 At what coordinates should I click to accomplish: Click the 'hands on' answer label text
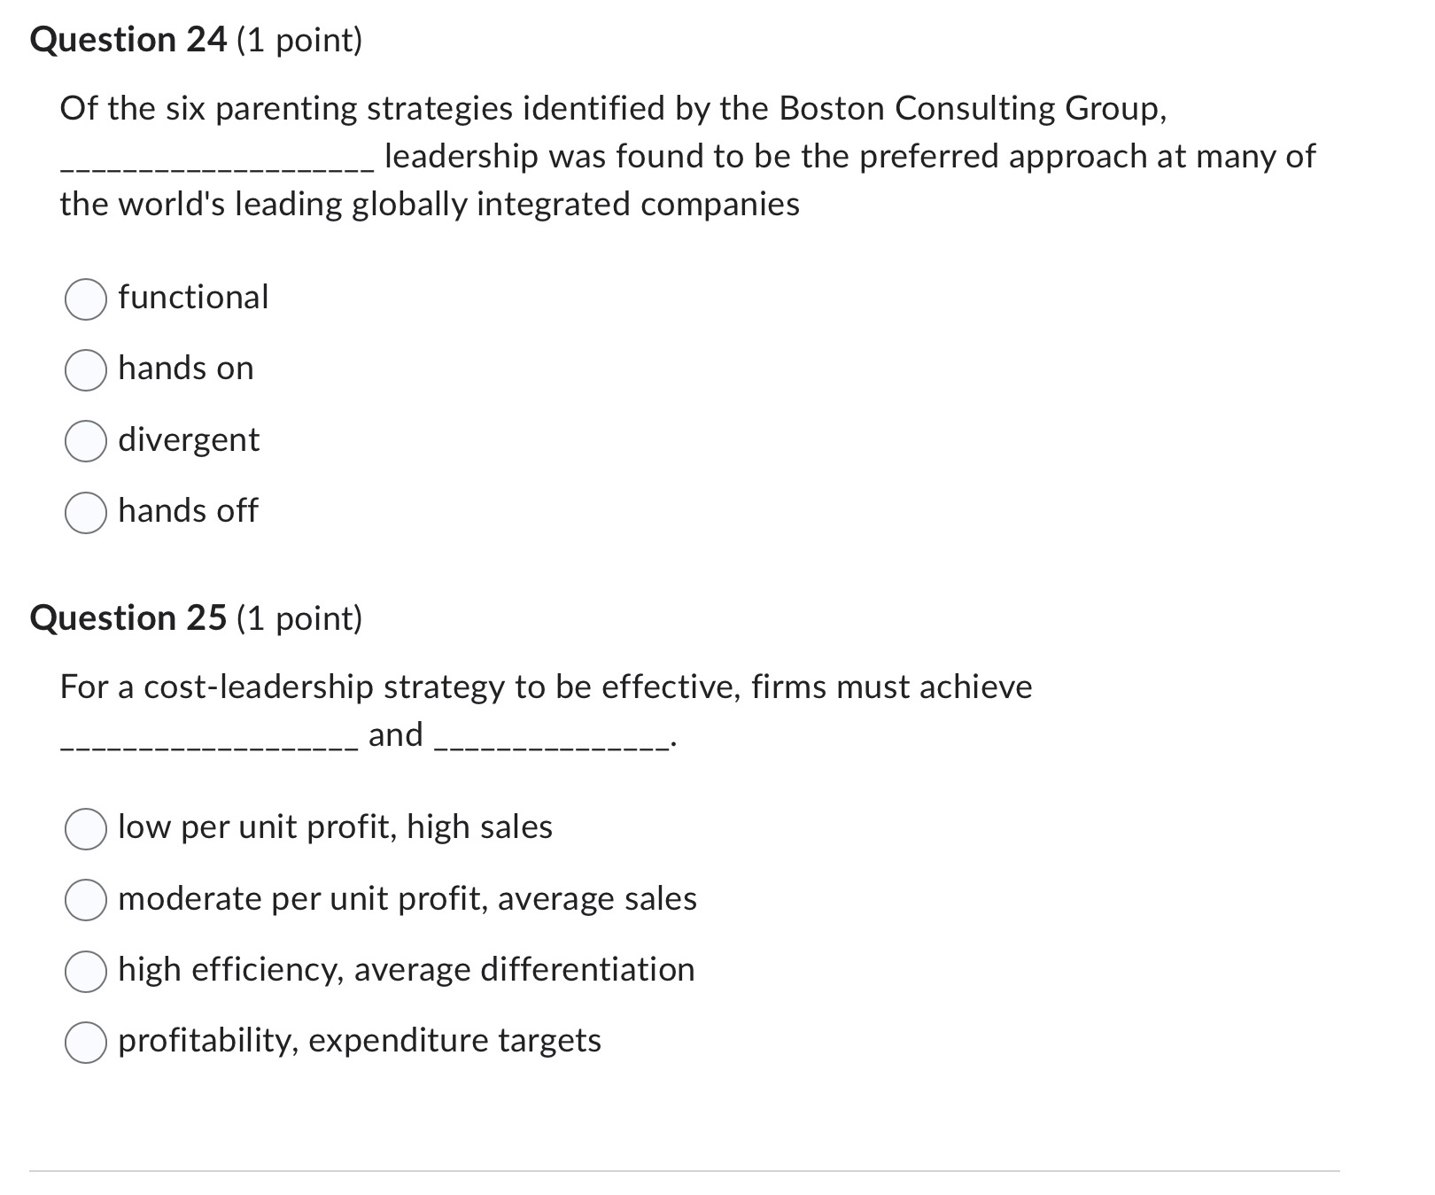185,369
